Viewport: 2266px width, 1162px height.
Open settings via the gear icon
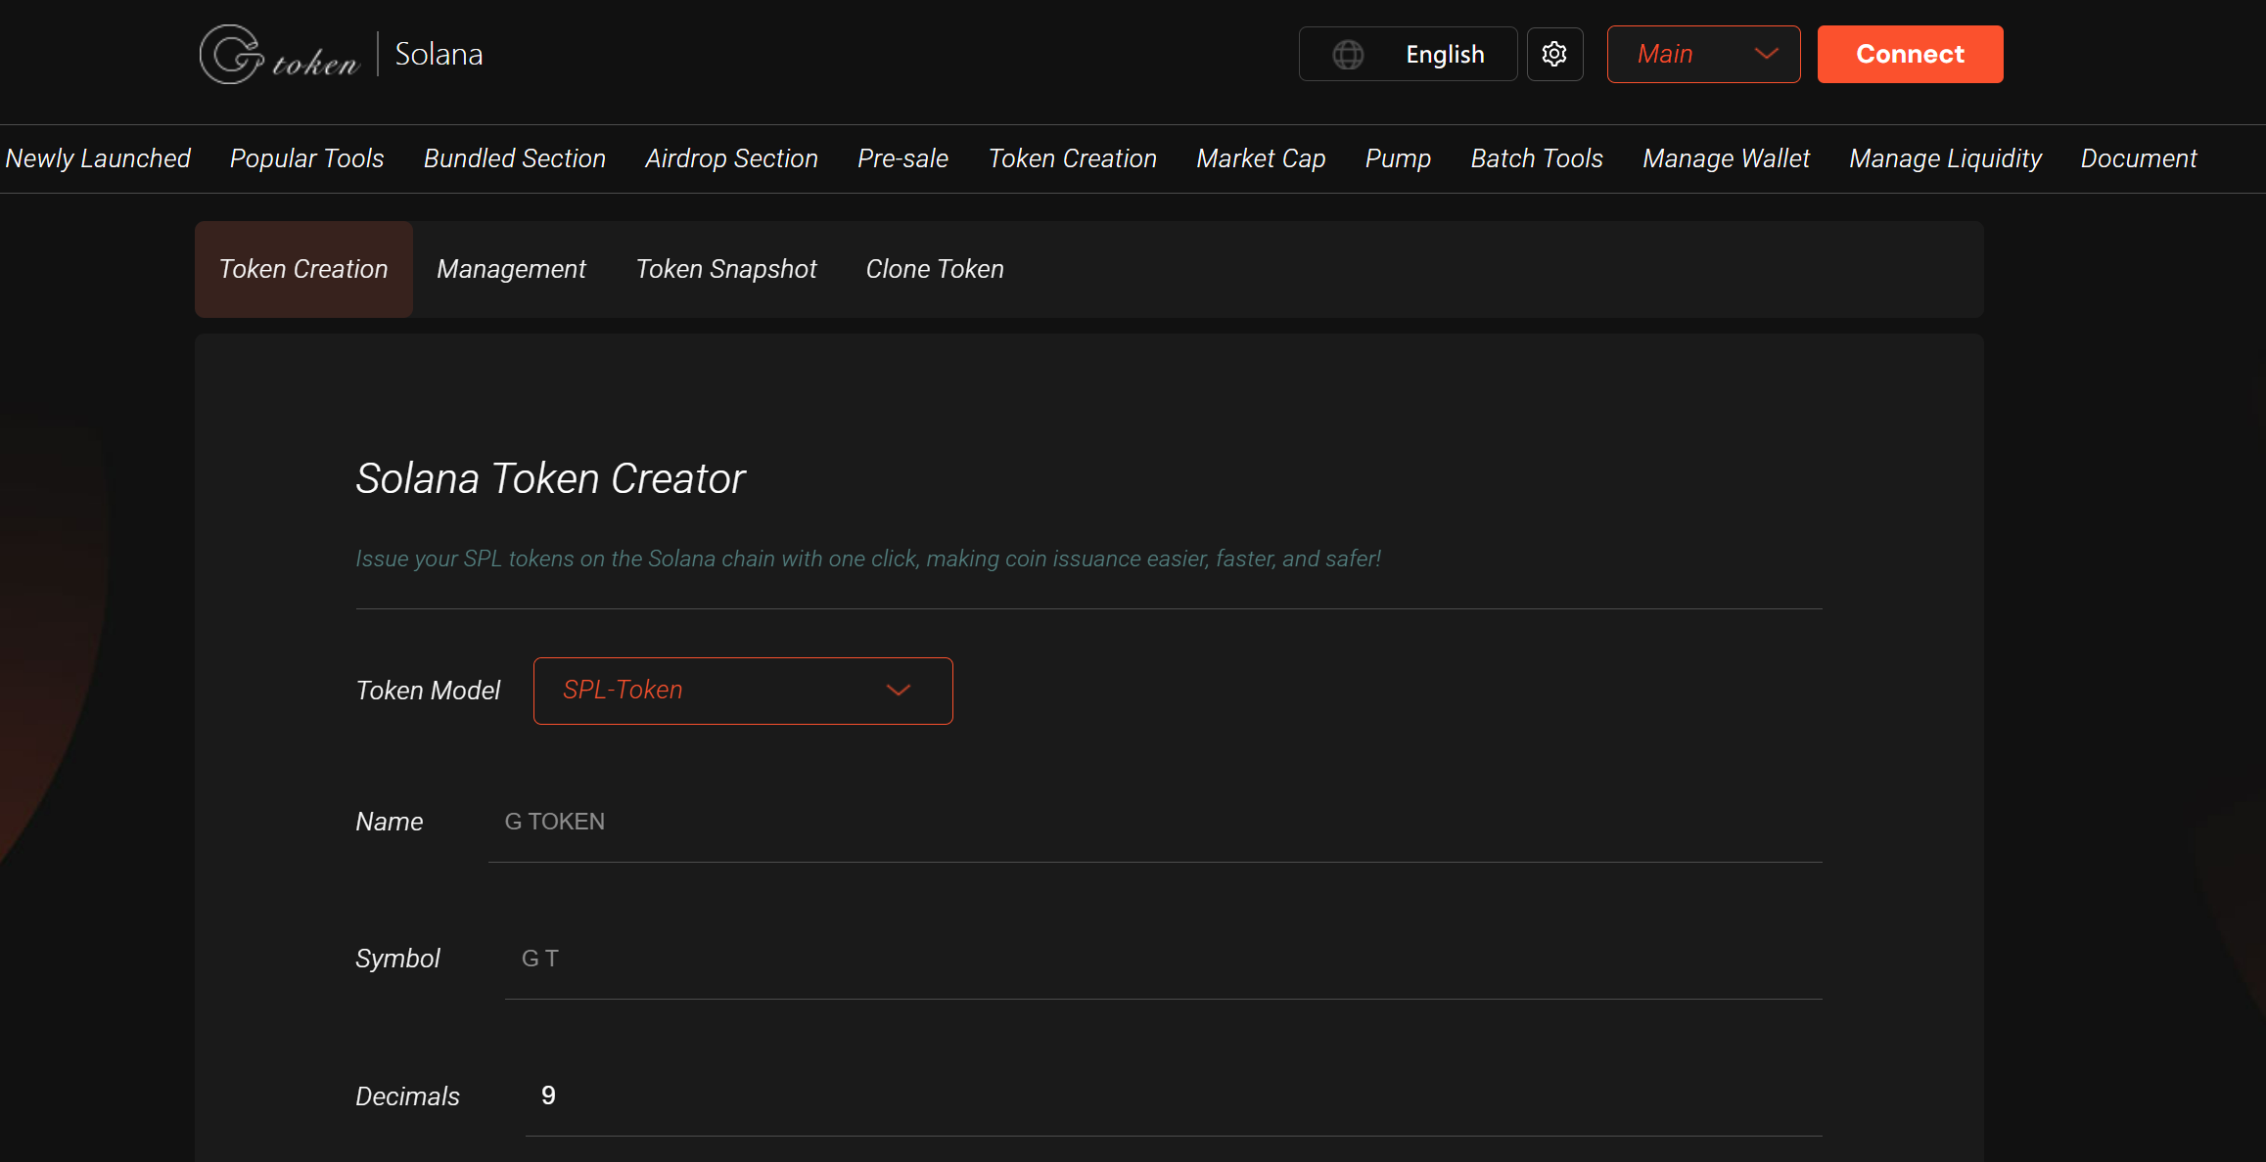(x=1554, y=55)
